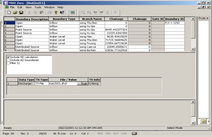Click the green View toolbar icon
Image resolution: width=212 pixels, height=137 pixels.
73,13
